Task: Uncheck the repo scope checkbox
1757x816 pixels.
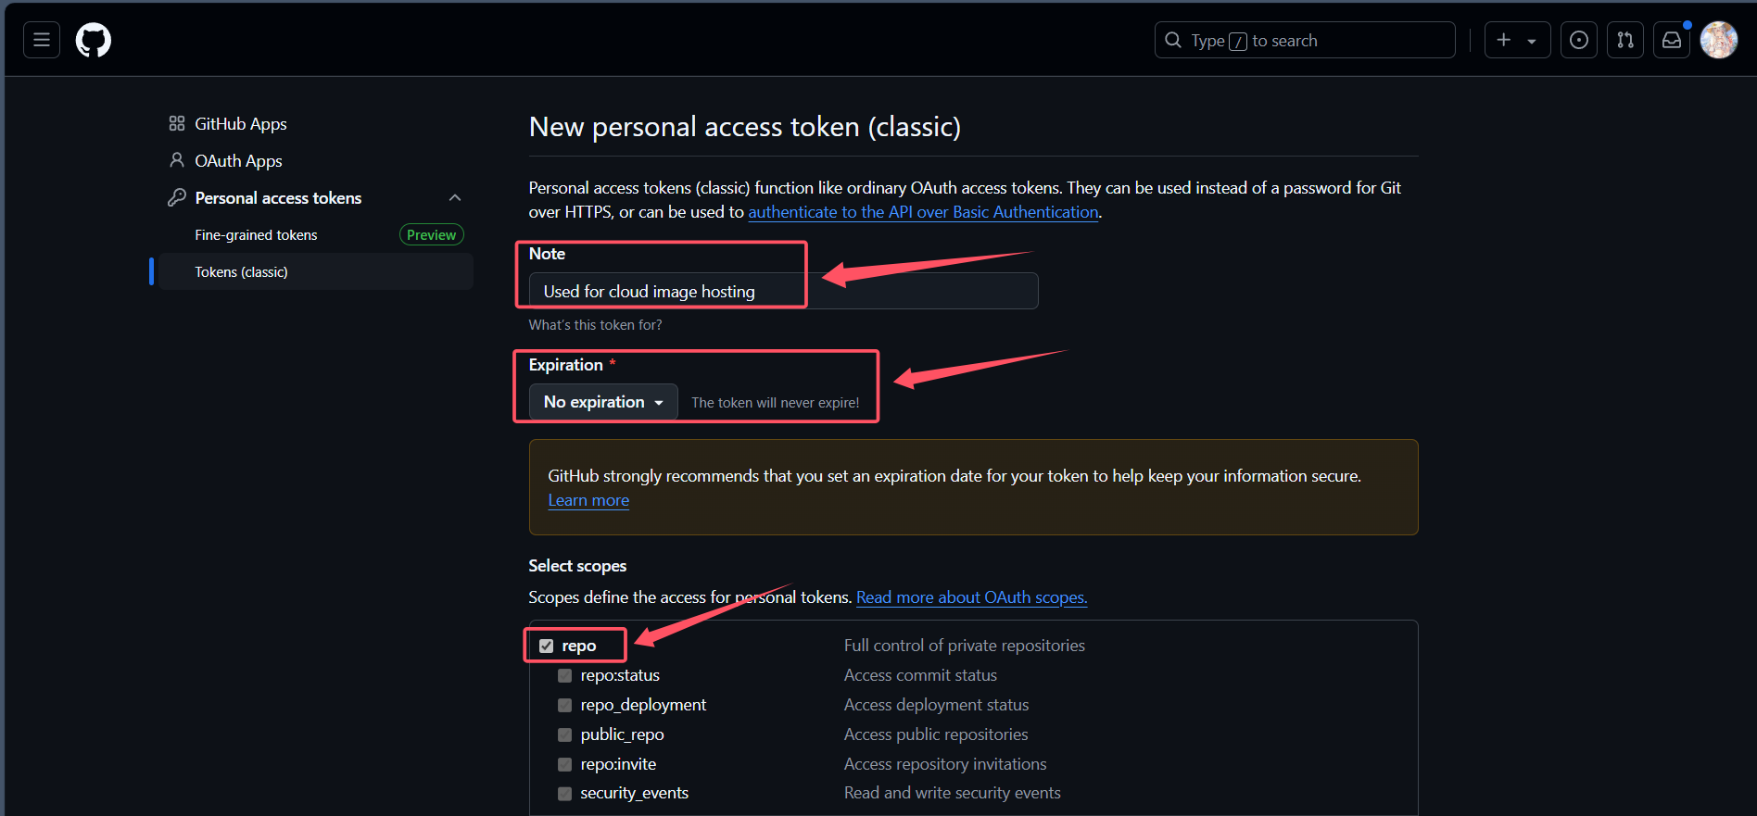Action: click(x=547, y=647)
